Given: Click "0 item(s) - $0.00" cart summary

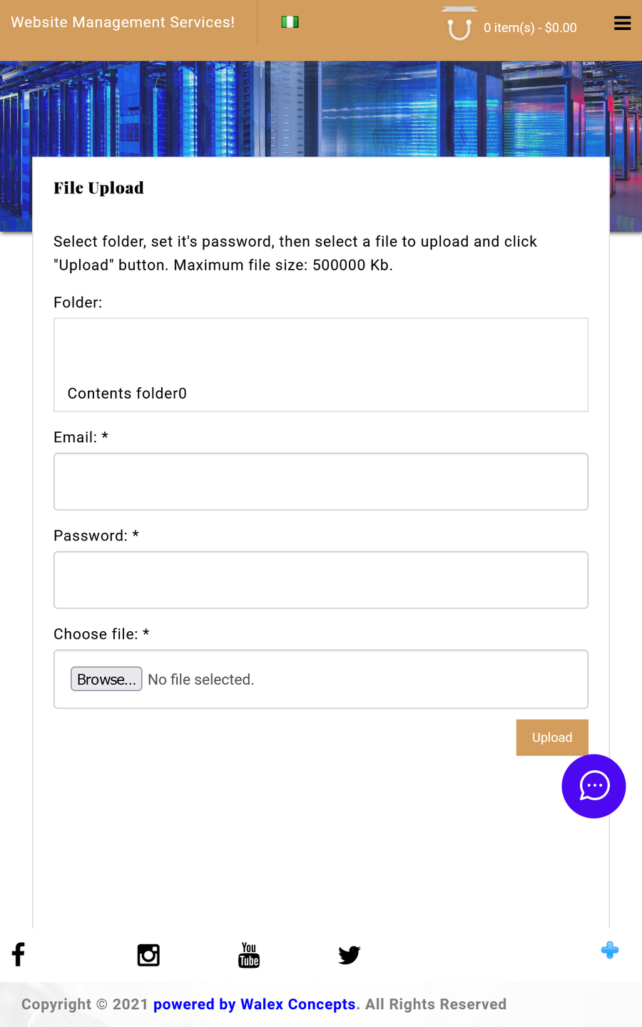Looking at the screenshot, I should (530, 28).
